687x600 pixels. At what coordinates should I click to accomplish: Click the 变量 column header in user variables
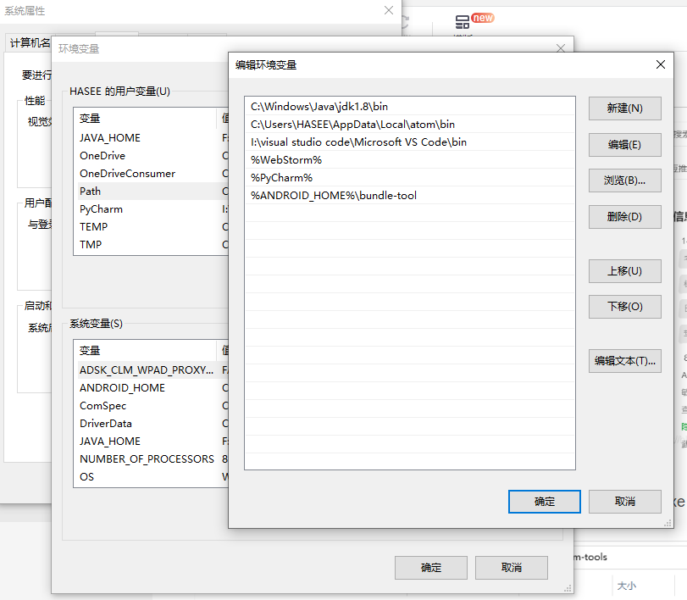(x=145, y=119)
